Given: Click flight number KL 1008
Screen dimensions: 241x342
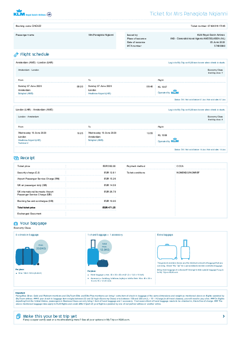Looking at the screenshot, I should [162, 135].
